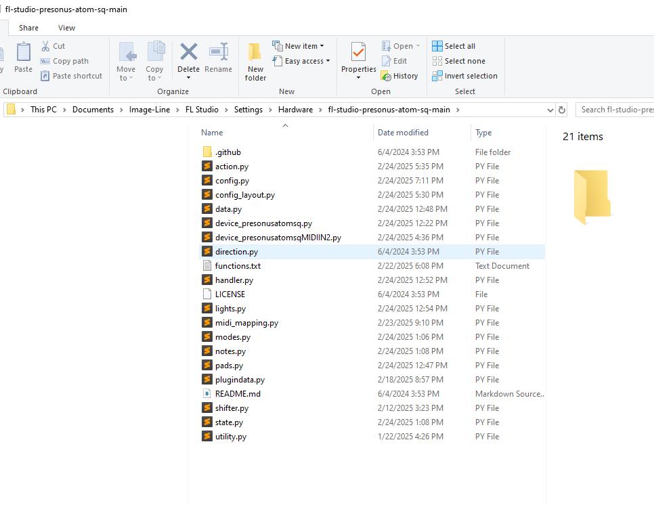Refresh the folder view
654x505 pixels.
point(562,110)
